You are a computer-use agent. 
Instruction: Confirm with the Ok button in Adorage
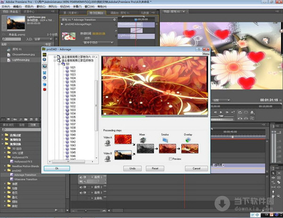click(57, 168)
